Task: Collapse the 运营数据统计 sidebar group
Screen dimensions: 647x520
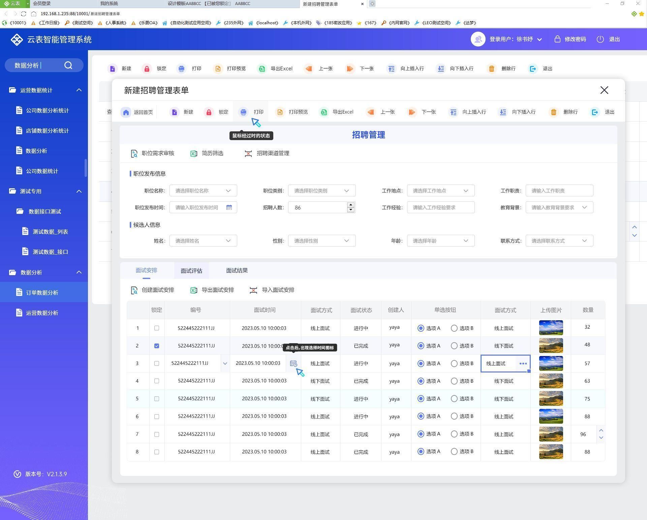Action: 79,90
